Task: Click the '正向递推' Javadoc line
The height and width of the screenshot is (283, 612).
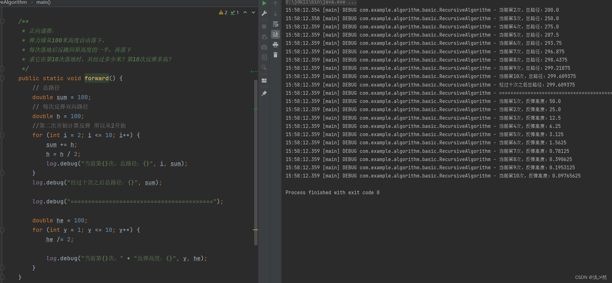Action: pyautogui.click(x=38, y=31)
